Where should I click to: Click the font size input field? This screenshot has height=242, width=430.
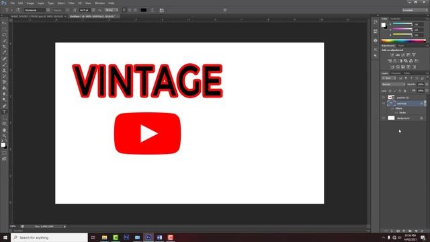pyautogui.click(x=85, y=10)
